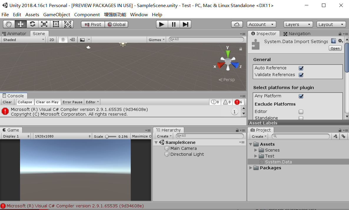Select the Hand tool
The width and height of the screenshot is (349, 210).
coord(9,24)
